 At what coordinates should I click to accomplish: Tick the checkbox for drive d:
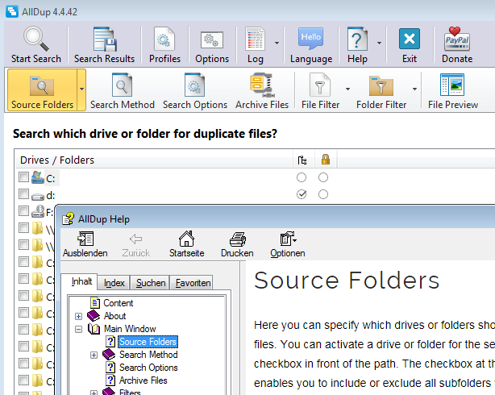pos(23,195)
